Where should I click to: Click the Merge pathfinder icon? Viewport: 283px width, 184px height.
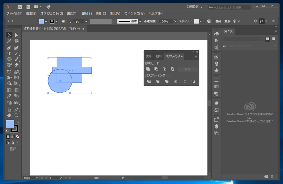pos(166,81)
